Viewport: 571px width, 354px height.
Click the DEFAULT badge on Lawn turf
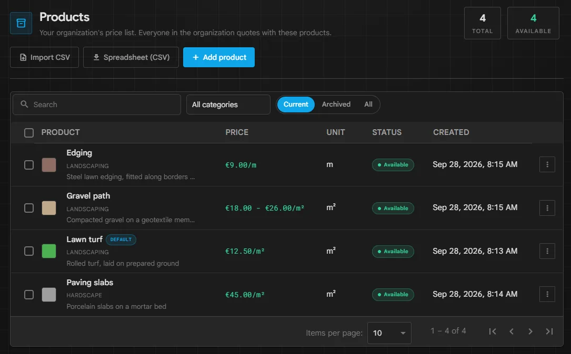pos(121,240)
